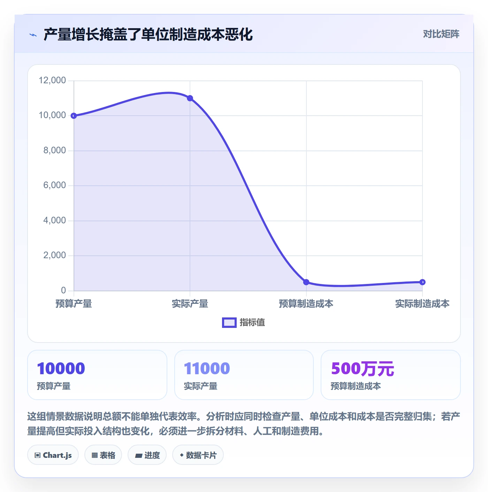488x492 pixels.
Task: Click the 预算制造成本 x-axis label
Action: [x=306, y=304]
